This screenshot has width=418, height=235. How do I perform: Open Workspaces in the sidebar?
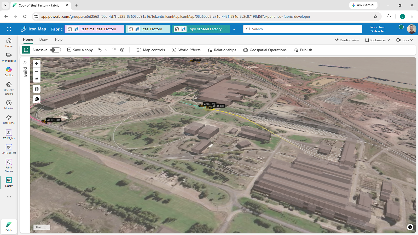[9, 57]
